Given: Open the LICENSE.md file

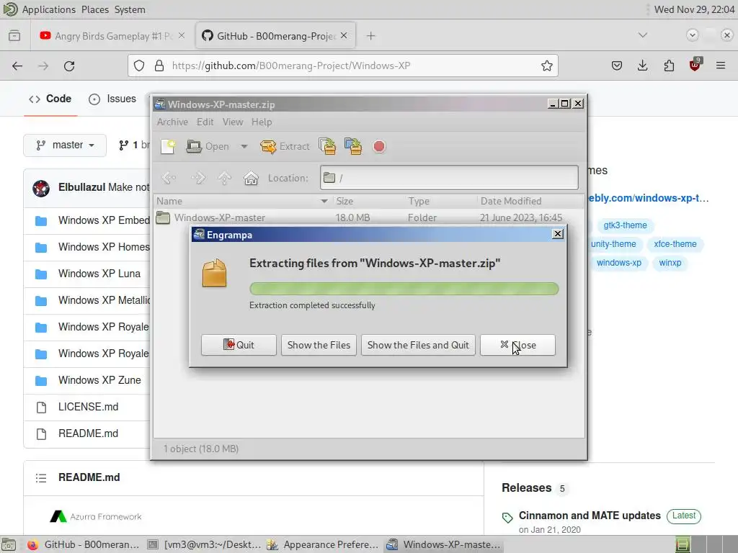Looking at the screenshot, I should [88, 407].
